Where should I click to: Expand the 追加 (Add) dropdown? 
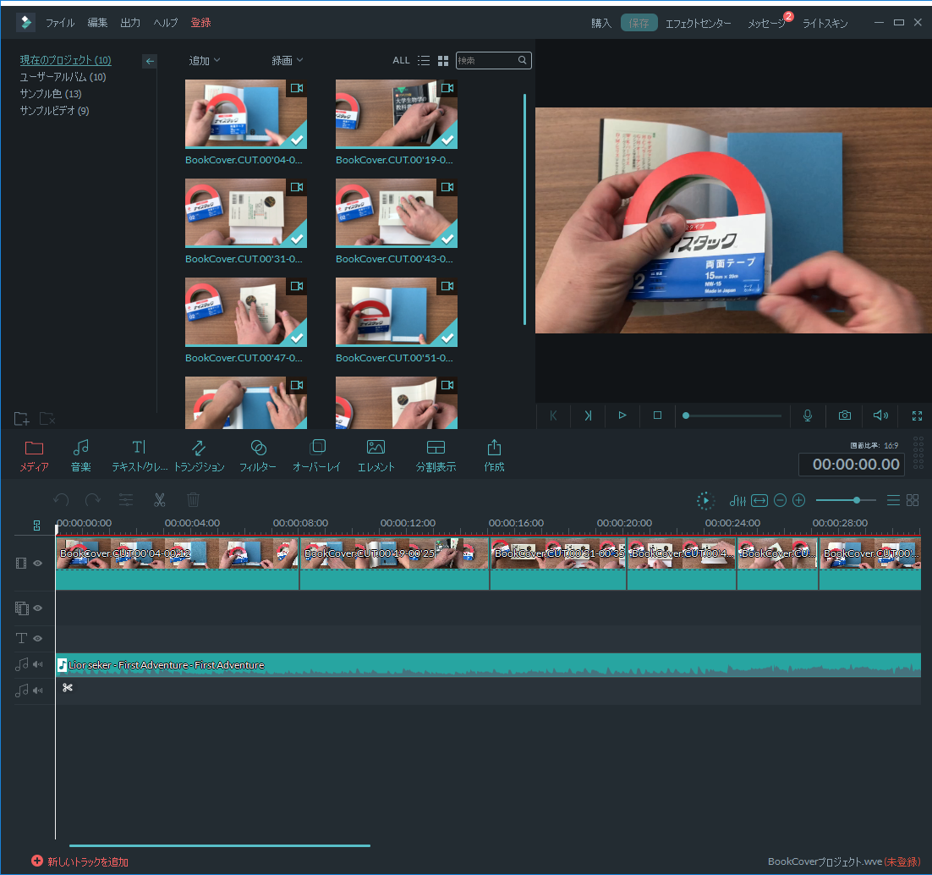click(x=204, y=60)
